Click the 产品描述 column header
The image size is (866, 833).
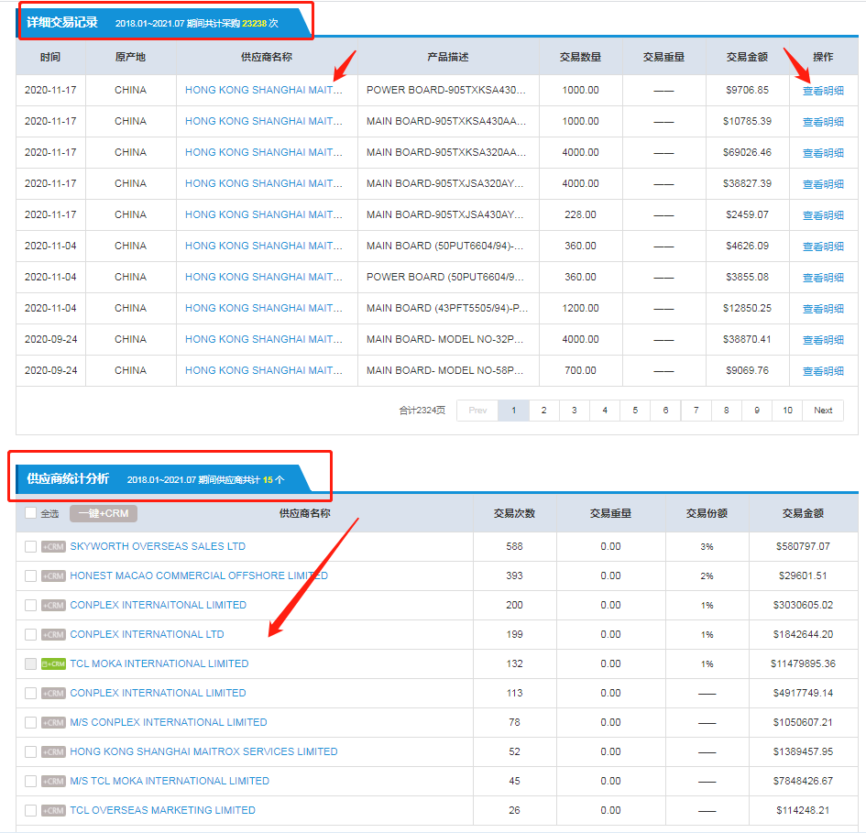tap(448, 57)
